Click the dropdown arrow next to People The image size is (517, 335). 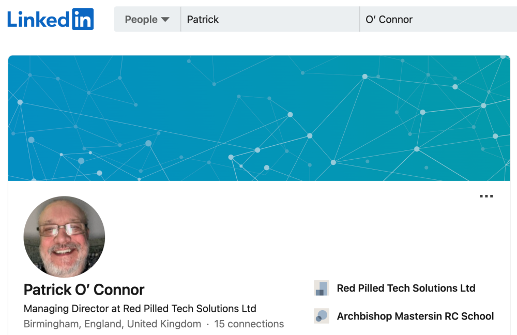[165, 20]
